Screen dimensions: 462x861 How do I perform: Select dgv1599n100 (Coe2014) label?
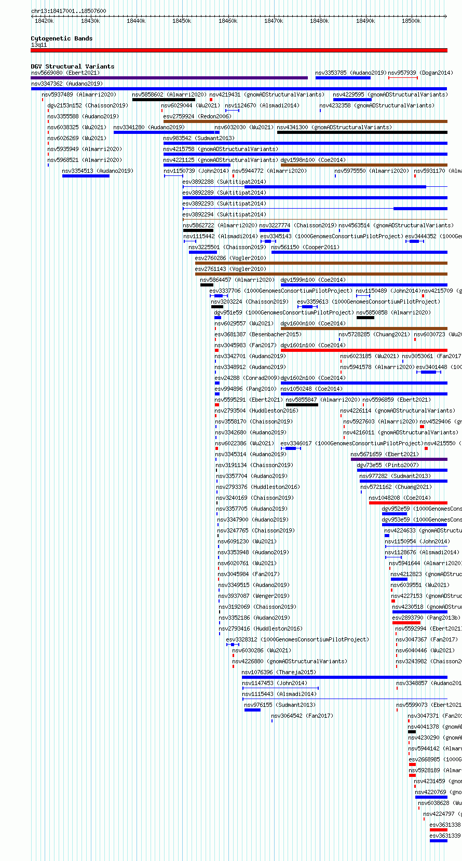coord(313,280)
